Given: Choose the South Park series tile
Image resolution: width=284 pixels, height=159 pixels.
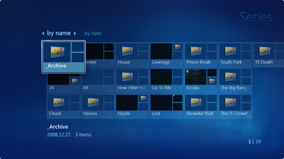Looking at the screenshot, I should (x=235, y=55).
